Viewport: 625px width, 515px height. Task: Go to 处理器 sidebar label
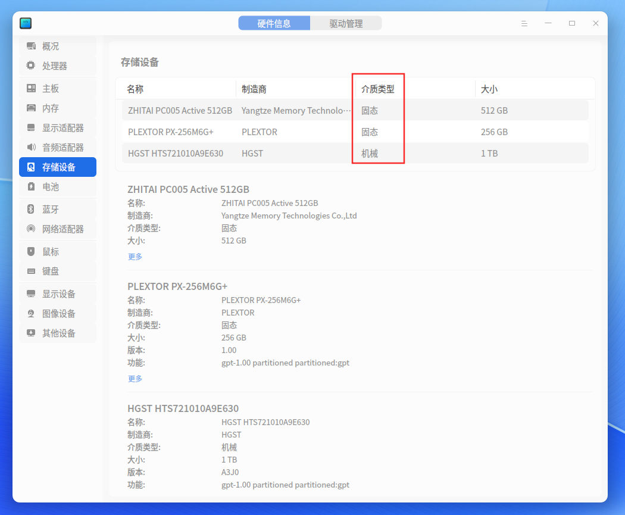point(55,65)
